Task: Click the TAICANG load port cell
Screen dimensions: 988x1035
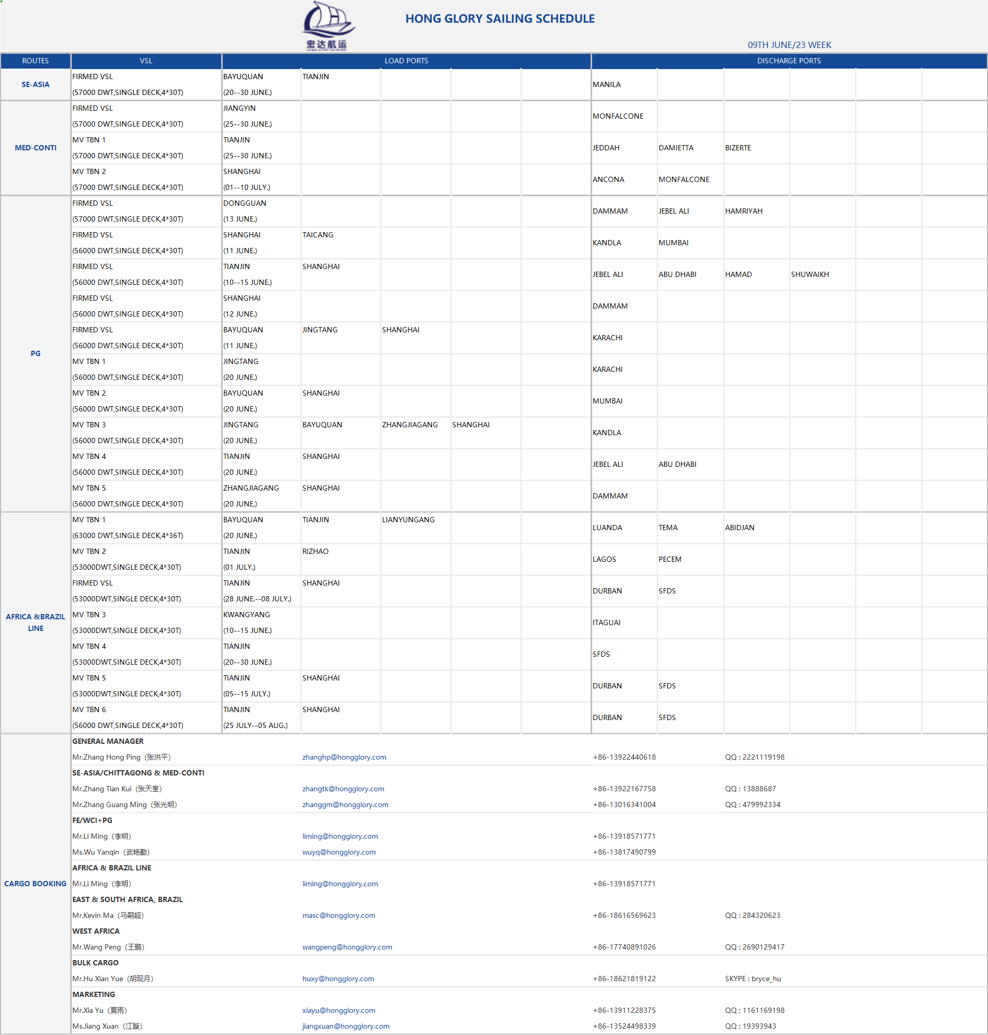Action: pyautogui.click(x=340, y=235)
